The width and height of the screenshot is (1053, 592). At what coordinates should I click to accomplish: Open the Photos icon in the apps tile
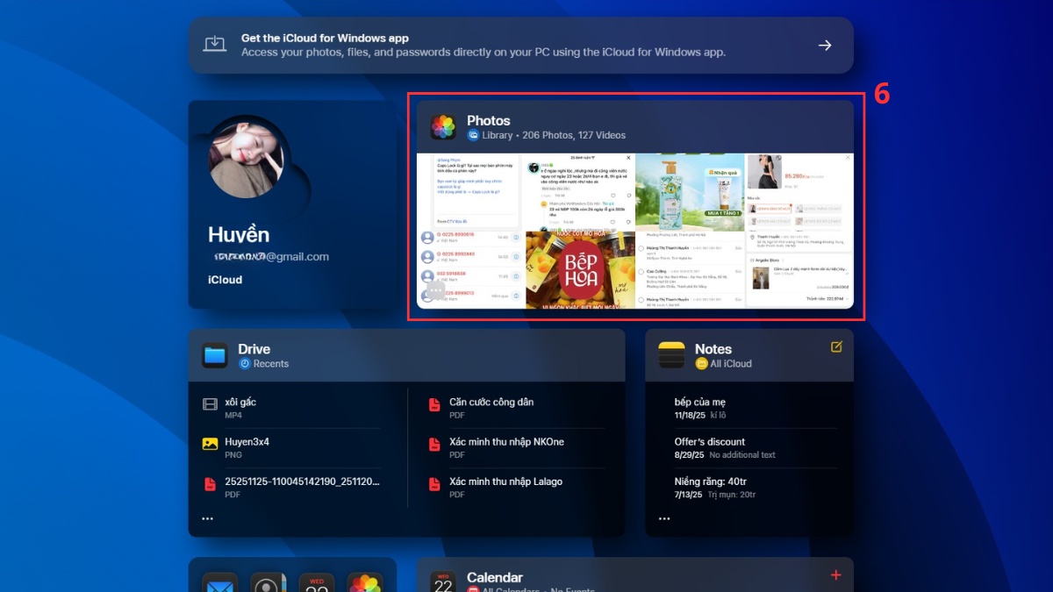tap(364, 582)
